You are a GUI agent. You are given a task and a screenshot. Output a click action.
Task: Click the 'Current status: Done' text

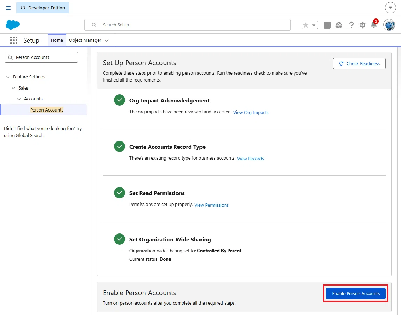pos(150,259)
